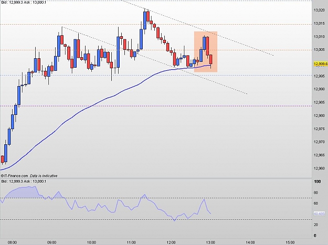Click the 12,960 price axis label
328x245 pixels.
[x=319, y=168]
